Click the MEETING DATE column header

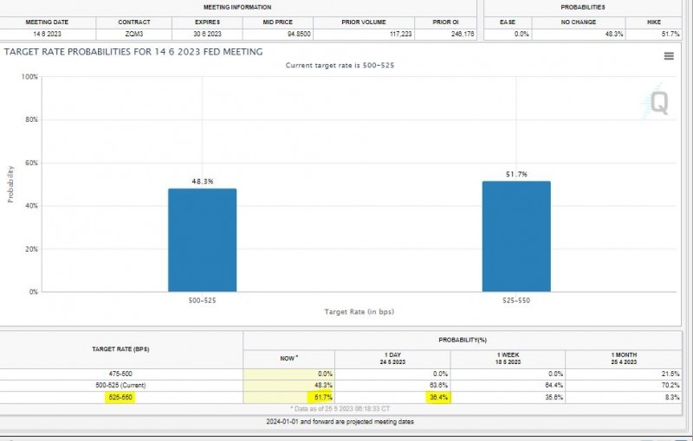click(47, 22)
